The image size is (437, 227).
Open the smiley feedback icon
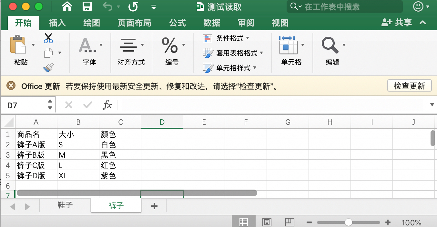418,6
